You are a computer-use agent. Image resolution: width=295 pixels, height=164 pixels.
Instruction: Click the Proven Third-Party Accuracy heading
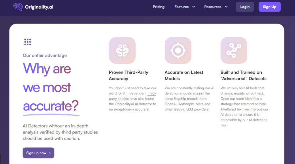128,76
